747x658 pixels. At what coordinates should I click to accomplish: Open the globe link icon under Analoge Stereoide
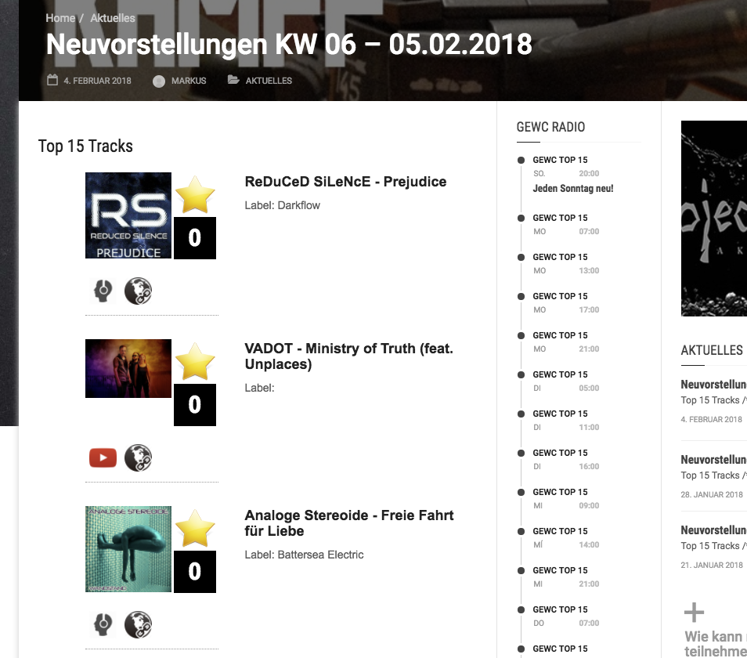[x=138, y=624]
